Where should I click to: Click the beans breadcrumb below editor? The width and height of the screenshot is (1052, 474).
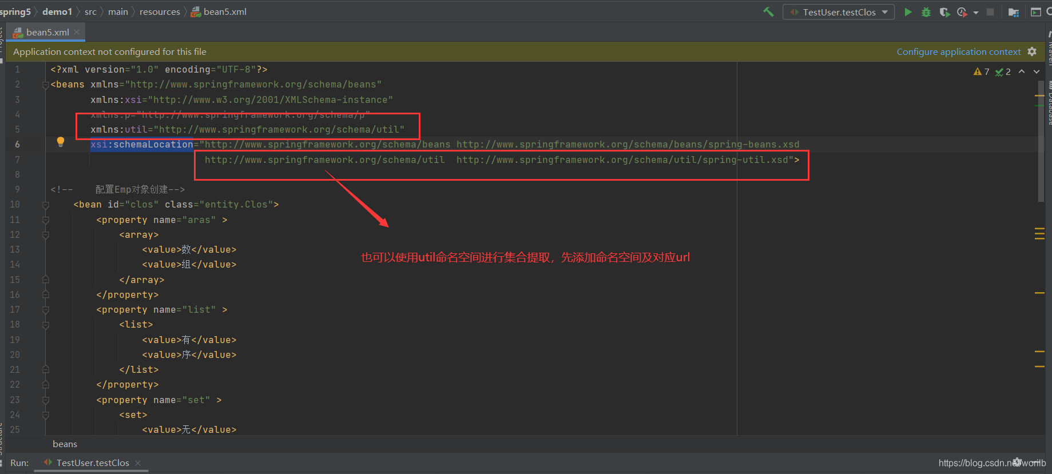click(65, 444)
